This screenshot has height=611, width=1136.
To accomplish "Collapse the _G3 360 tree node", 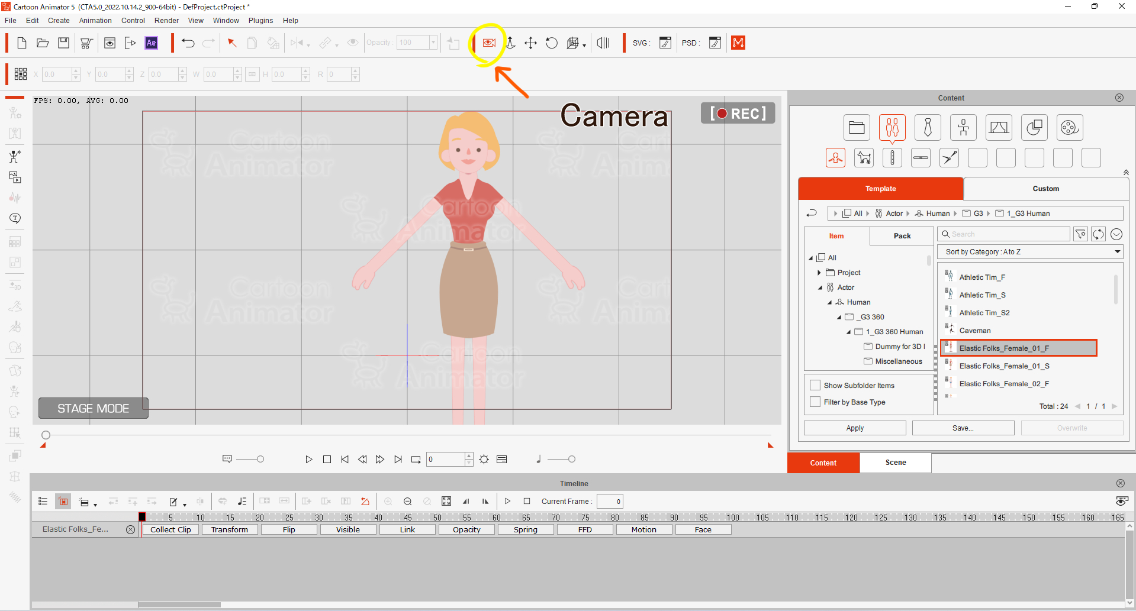I will (839, 317).
